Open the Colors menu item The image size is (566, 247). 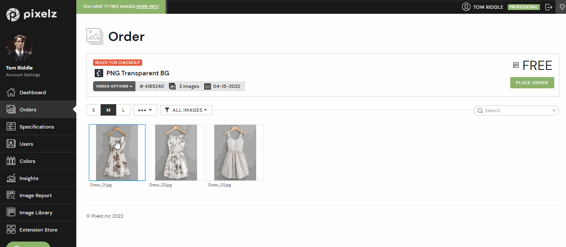click(38, 161)
